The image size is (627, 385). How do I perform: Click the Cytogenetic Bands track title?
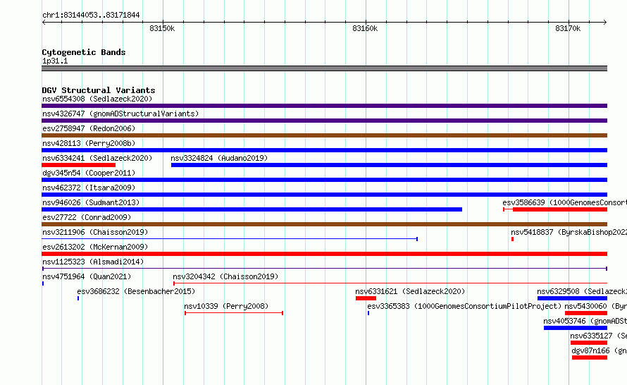(84, 52)
